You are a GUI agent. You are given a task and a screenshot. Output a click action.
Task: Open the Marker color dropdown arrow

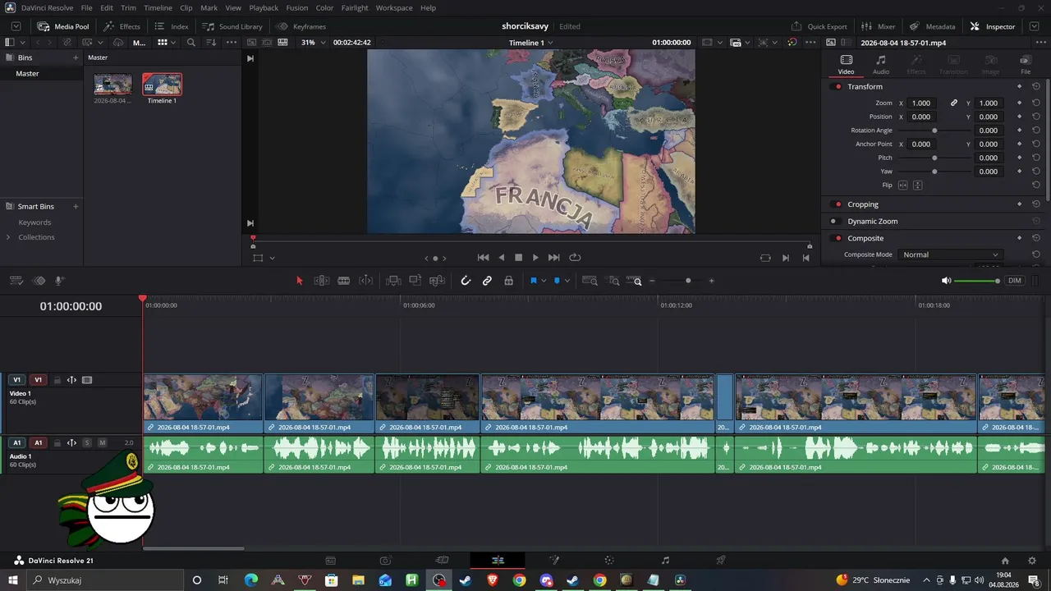[x=567, y=281]
